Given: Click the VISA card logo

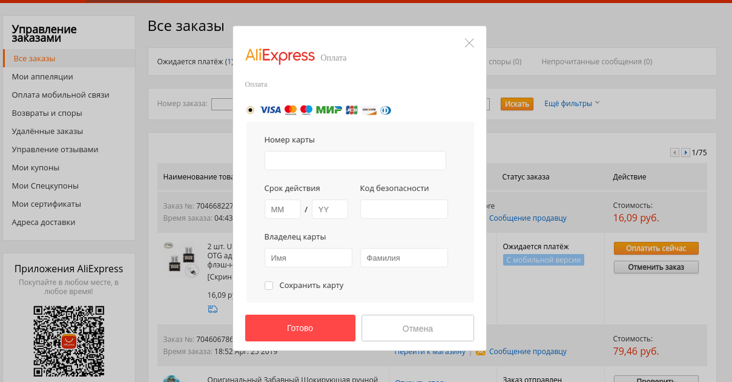Looking at the screenshot, I should pos(270,110).
